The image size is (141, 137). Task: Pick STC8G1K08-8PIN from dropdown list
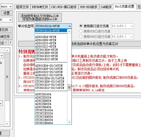click(x=51, y=53)
